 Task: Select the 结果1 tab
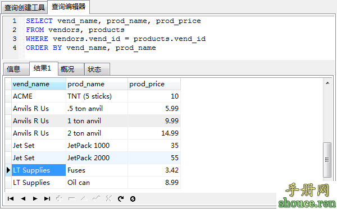click(44, 68)
